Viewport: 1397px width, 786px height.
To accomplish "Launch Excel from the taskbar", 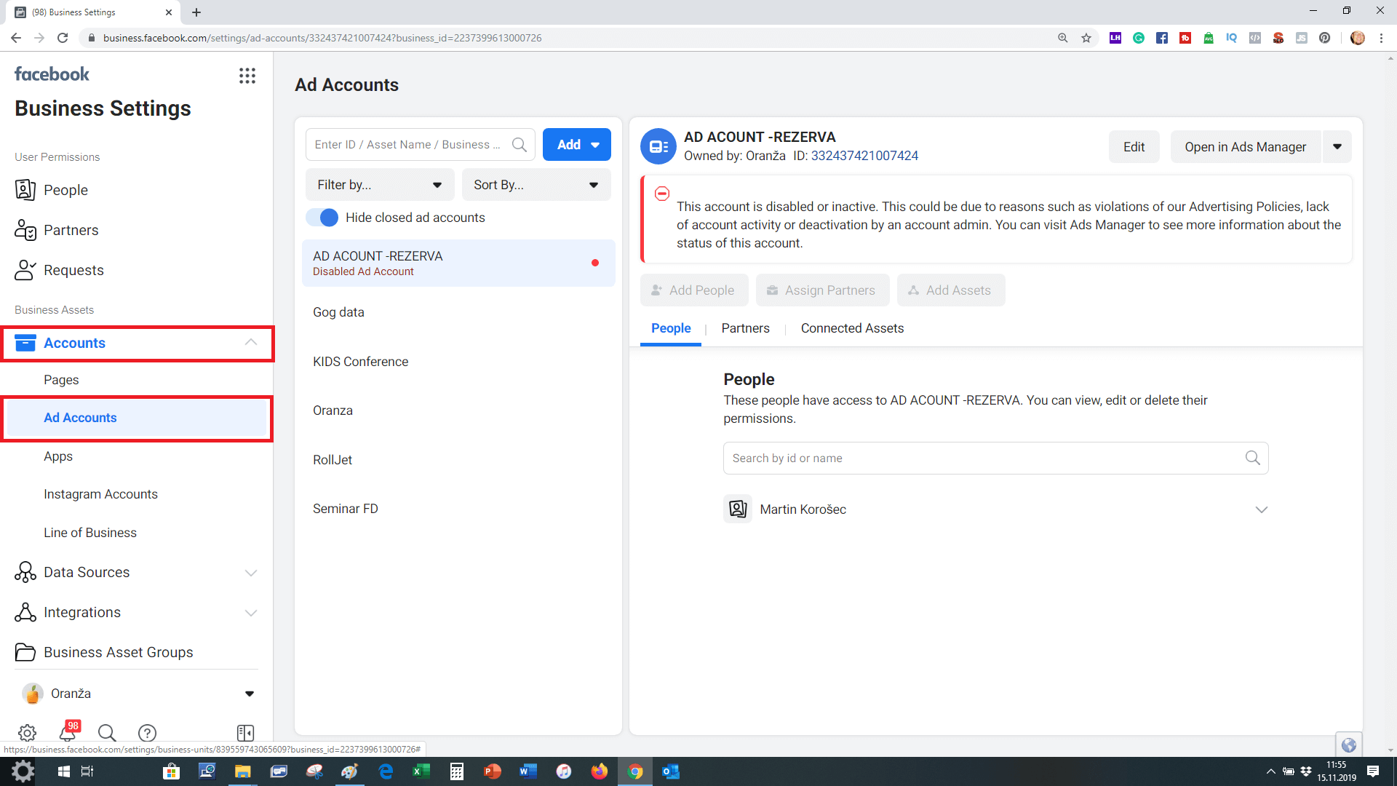I will (x=421, y=771).
